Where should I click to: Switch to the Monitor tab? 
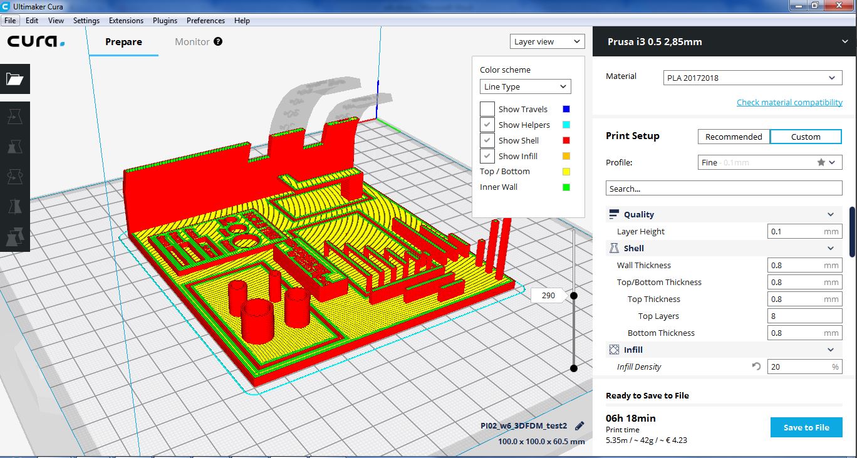192,42
